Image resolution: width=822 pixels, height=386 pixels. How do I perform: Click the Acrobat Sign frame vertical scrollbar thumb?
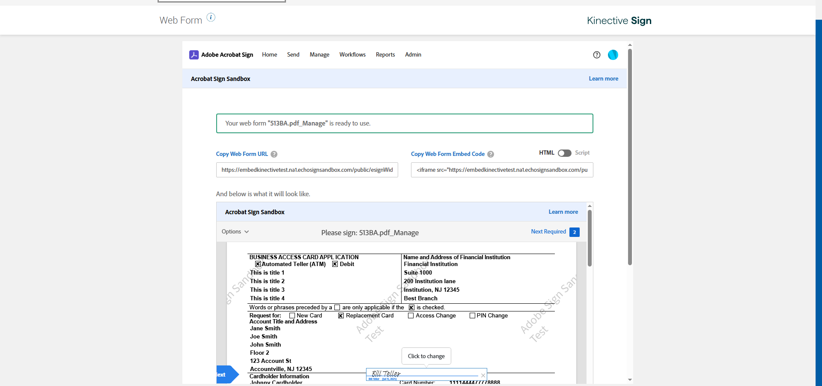630,157
